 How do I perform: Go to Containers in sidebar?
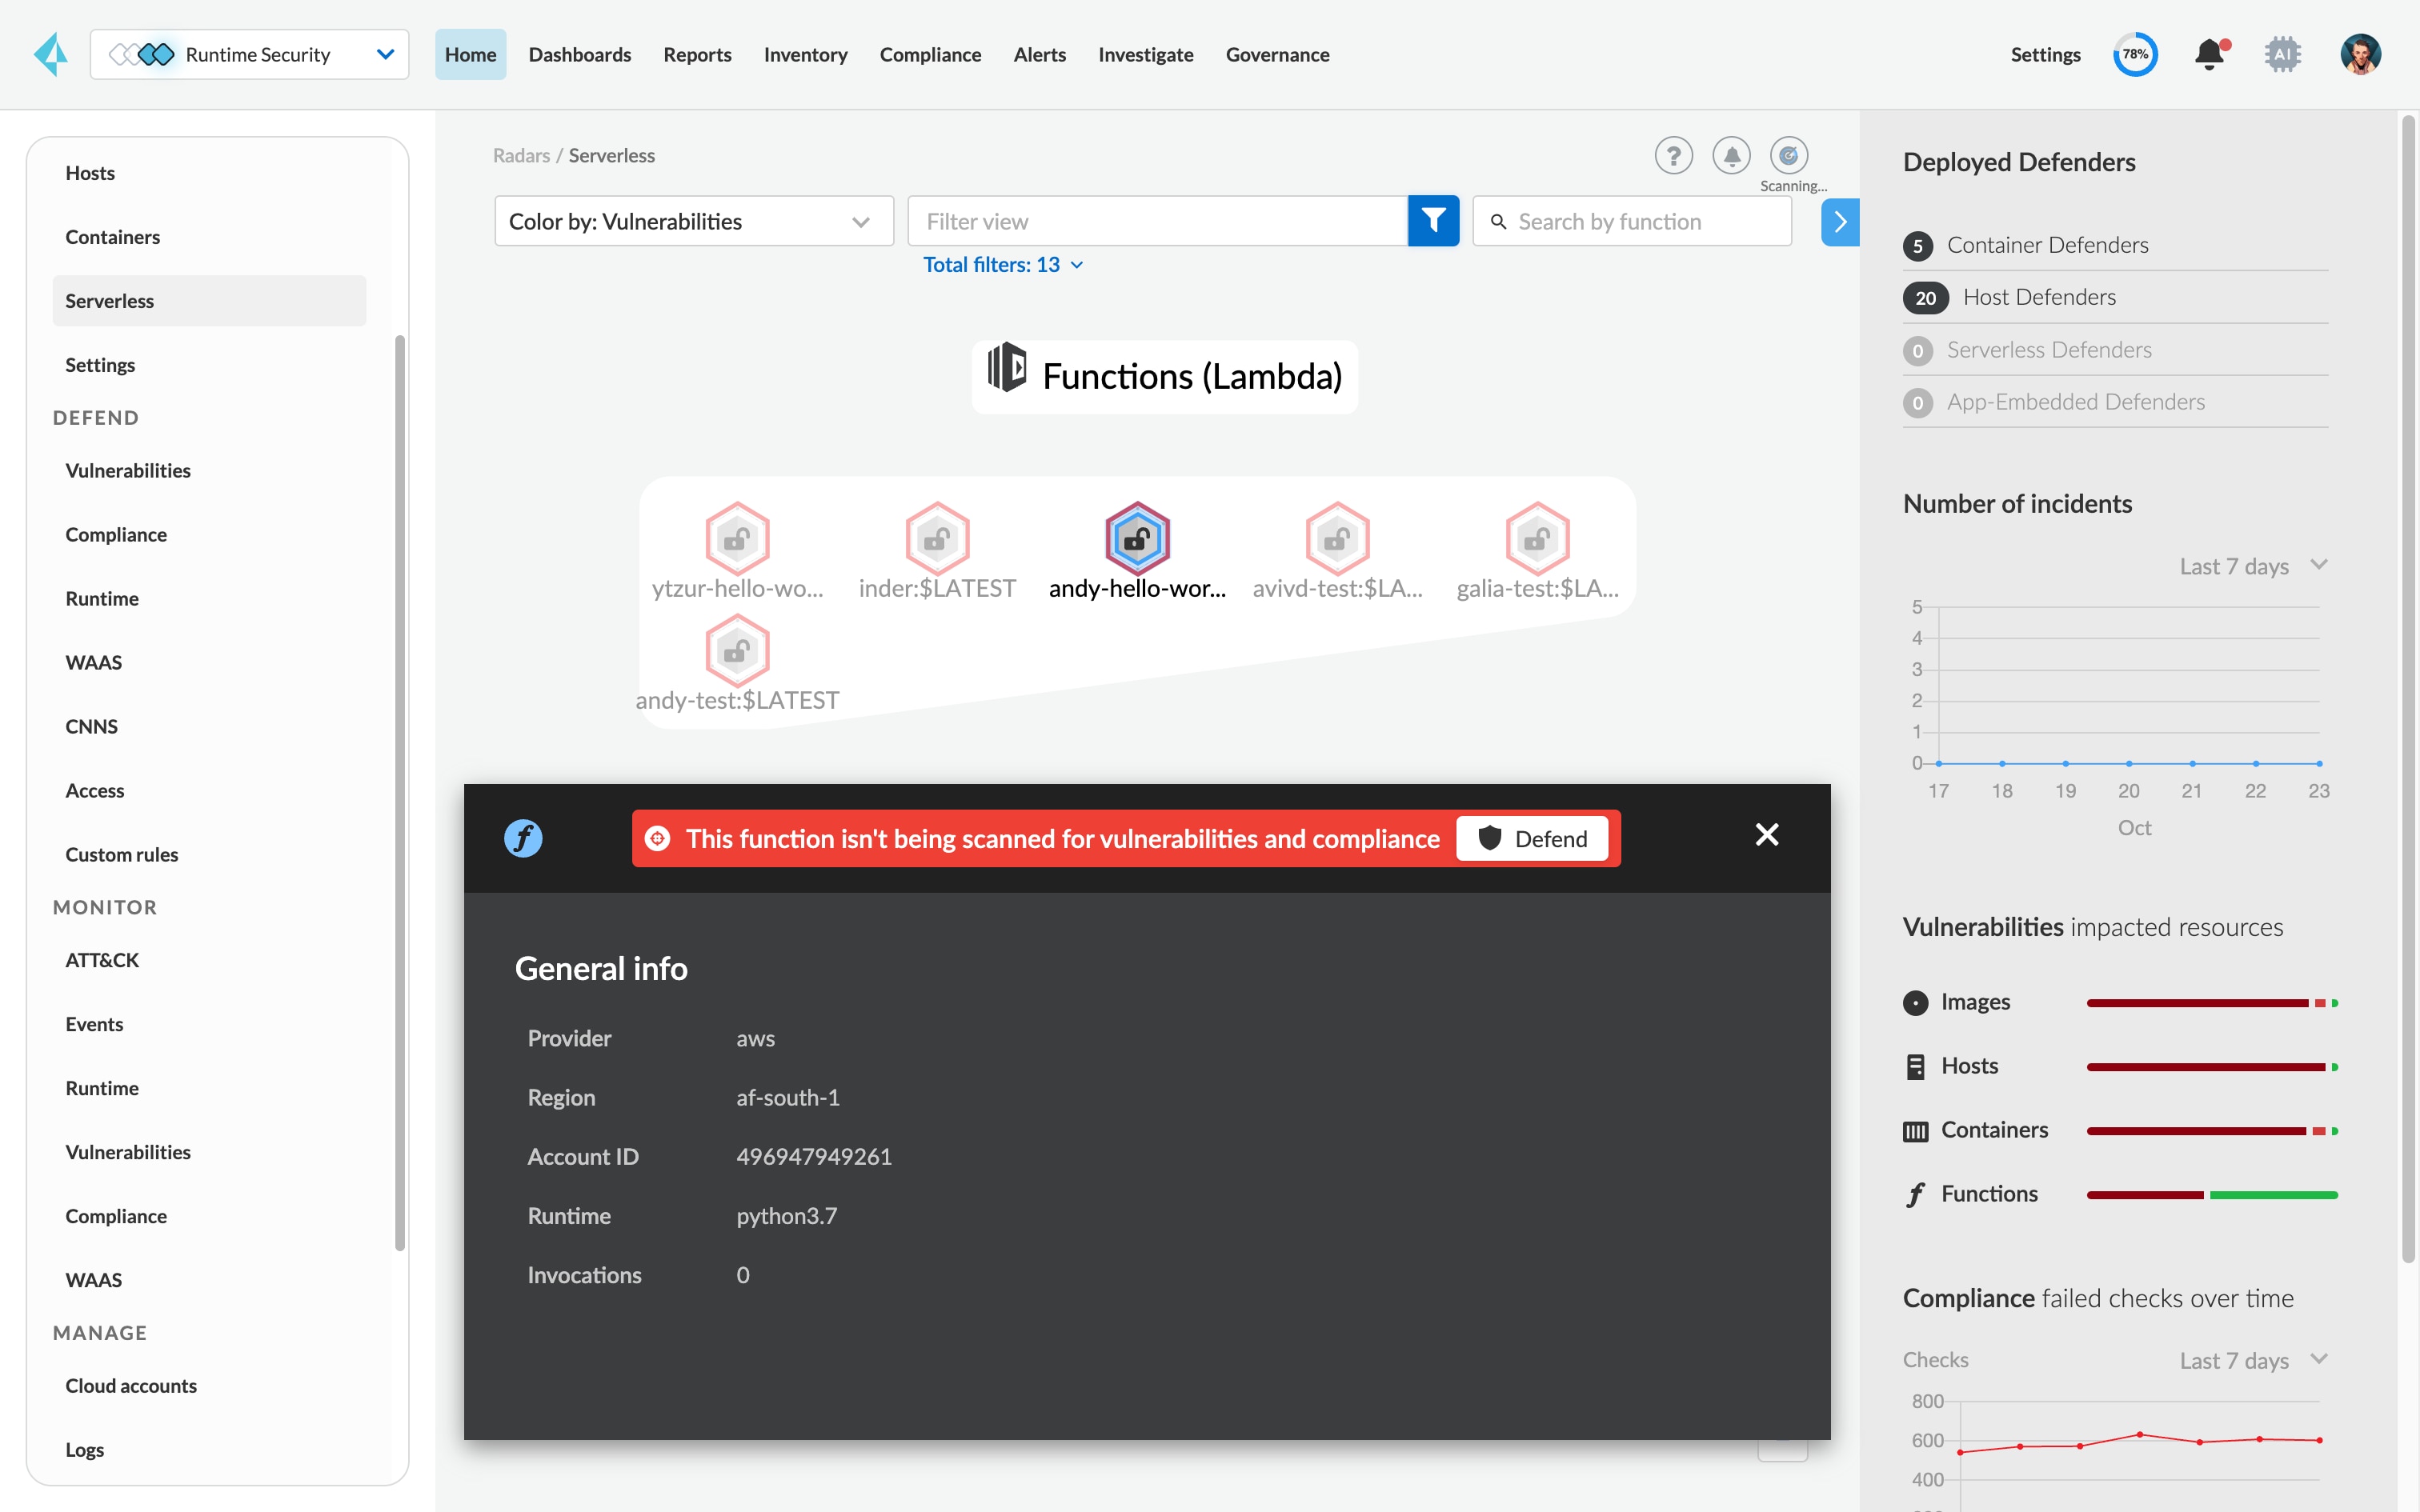[x=112, y=237]
